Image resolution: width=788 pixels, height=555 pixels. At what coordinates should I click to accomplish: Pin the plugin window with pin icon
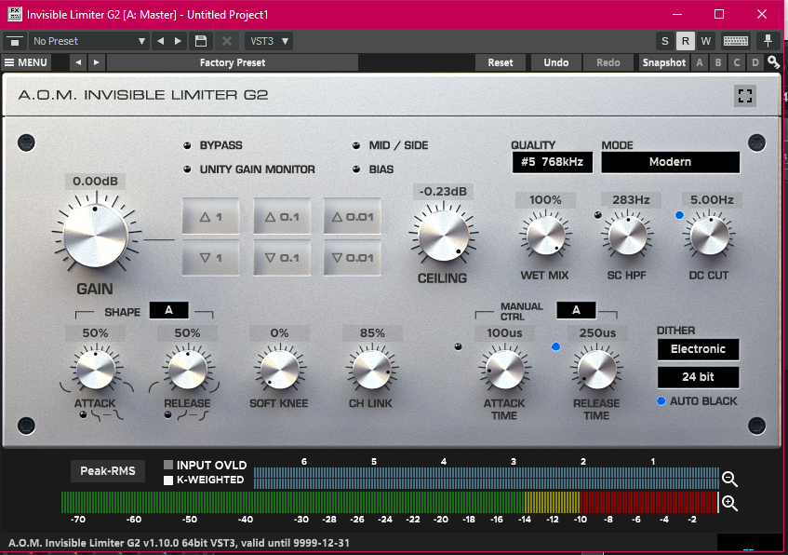(x=768, y=41)
